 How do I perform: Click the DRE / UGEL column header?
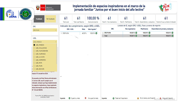coord(70,29)
